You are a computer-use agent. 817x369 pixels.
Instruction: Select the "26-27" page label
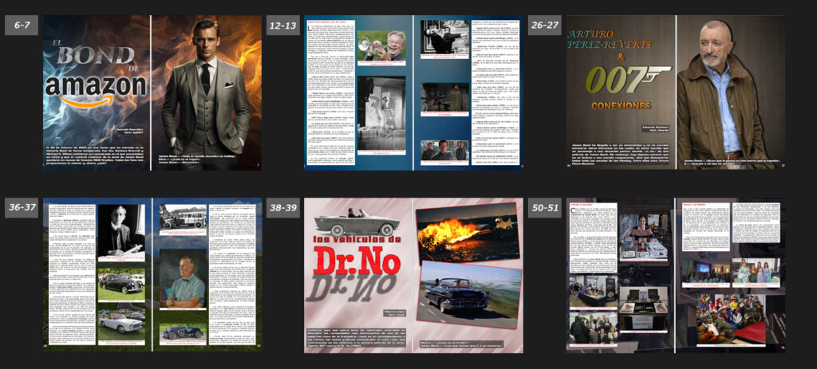[x=544, y=25]
